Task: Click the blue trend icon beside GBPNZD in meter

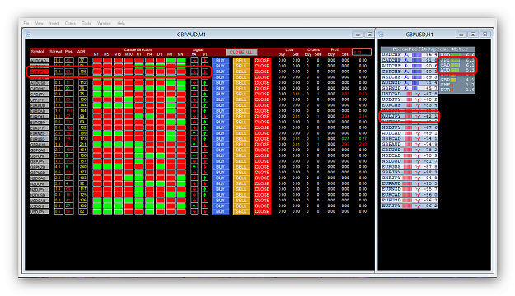Action: tap(406, 88)
